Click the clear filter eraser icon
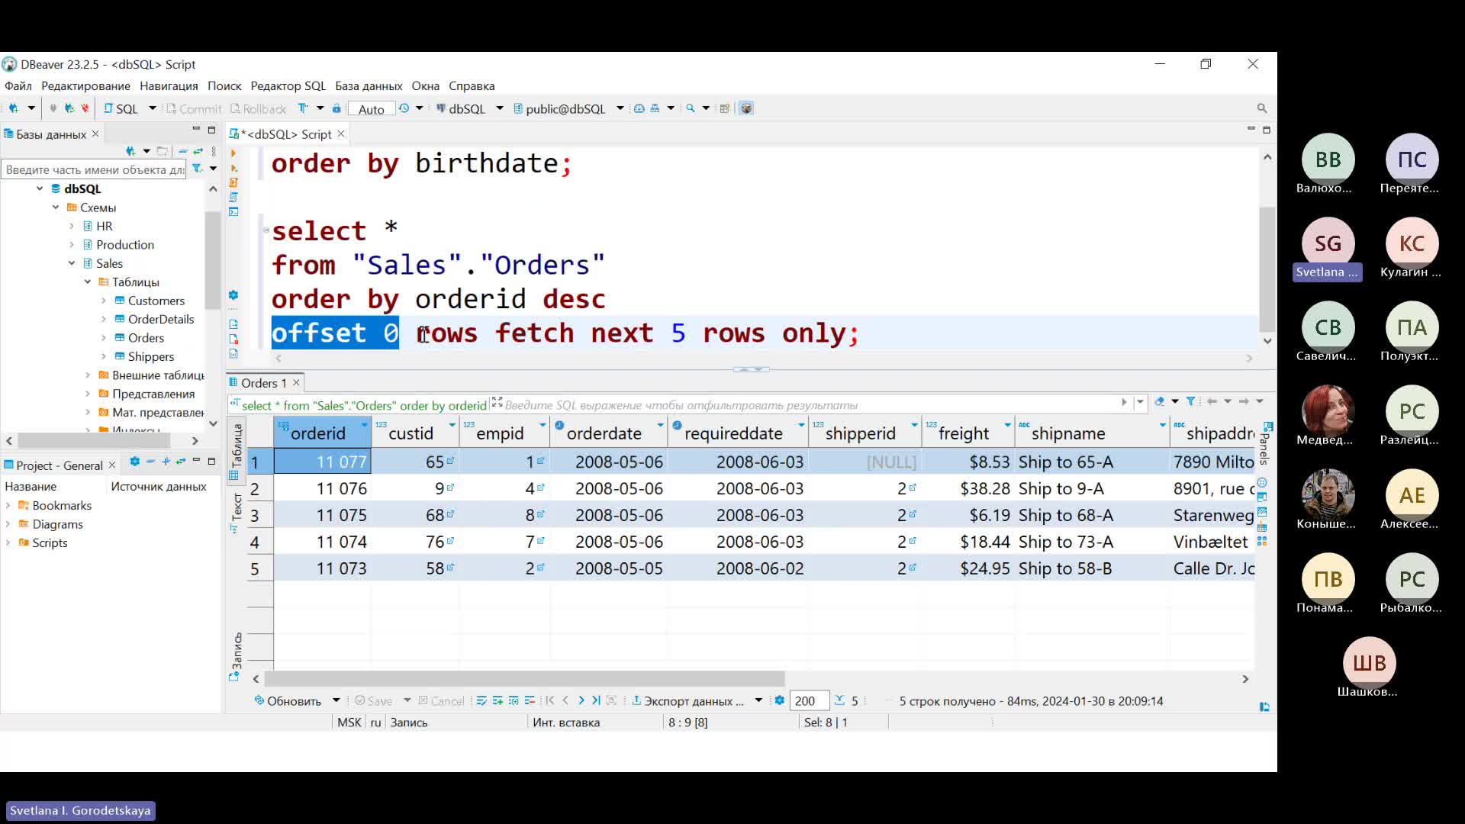Image resolution: width=1465 pixels, height=824 pixels. pyautogui.click(x=1160, y=401)
